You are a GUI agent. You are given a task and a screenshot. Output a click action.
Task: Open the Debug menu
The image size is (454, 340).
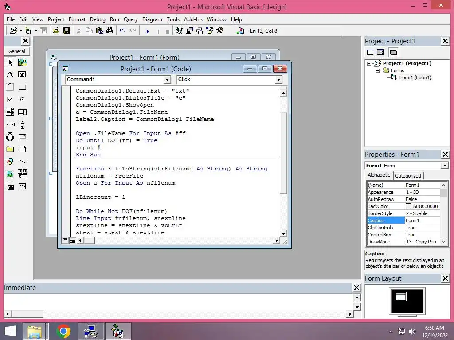click(x=98, y=19)
